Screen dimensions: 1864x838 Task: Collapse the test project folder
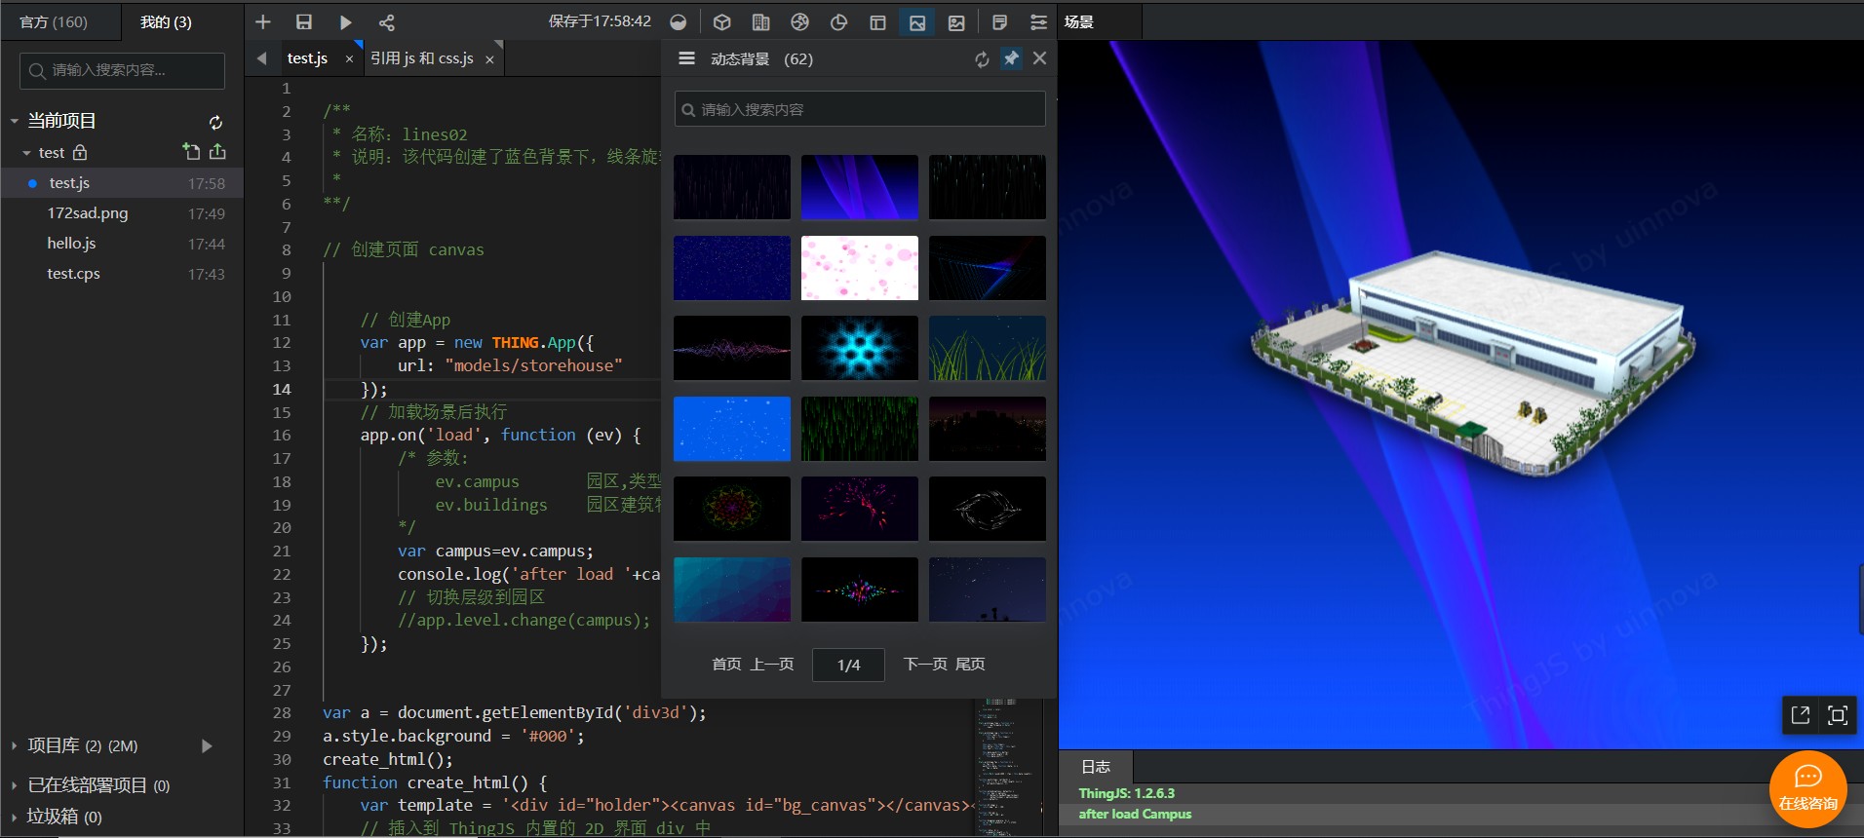(27, 153)
